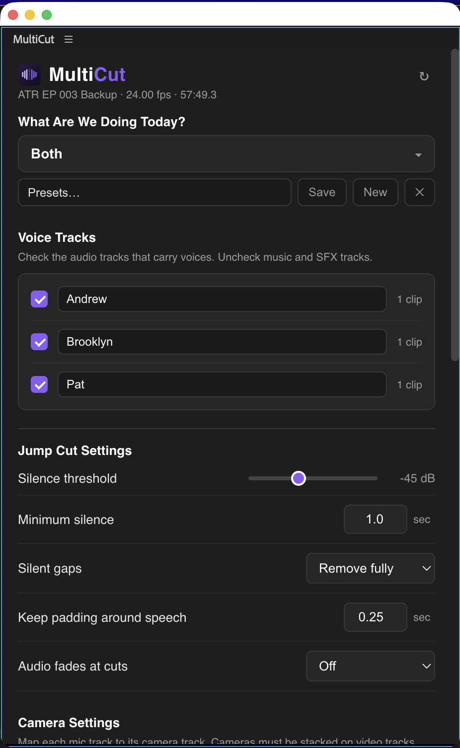Click the MultiCut waveform logo icon
Image resolution: width=460 pixels, height=748 pixels.
pos(29,75)
